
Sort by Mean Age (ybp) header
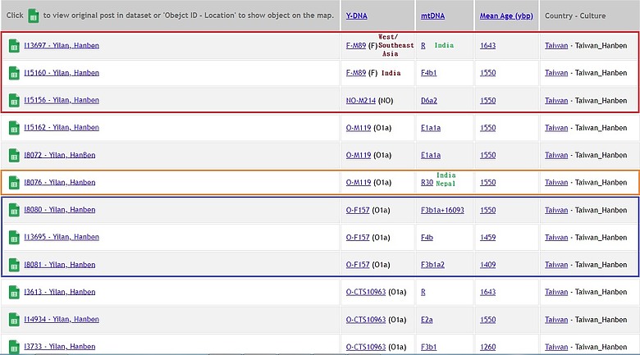point(506,16)
